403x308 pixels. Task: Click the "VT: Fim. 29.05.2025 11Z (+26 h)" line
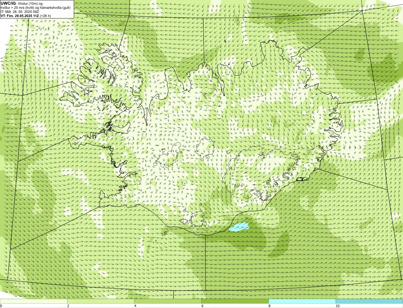pos(26,15)
